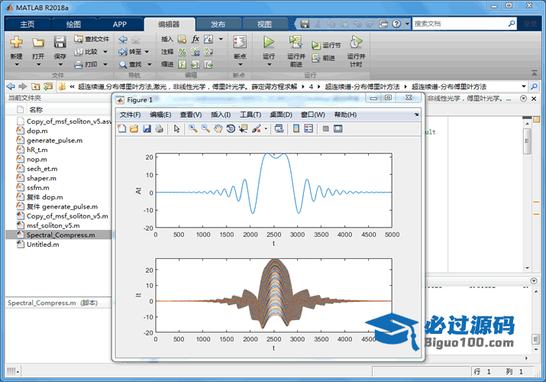Show plot tools and dock figure icon
The height and width of the screenshot is (382, 546).
tap(338, 129)
